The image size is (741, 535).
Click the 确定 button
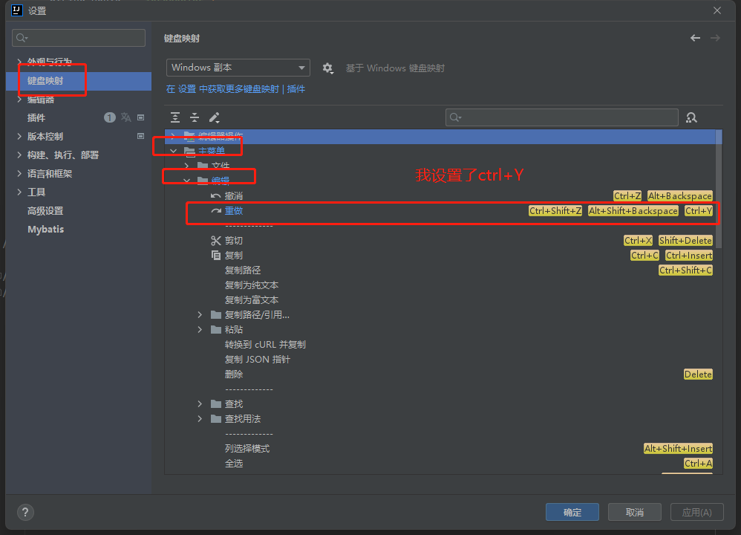572,512
